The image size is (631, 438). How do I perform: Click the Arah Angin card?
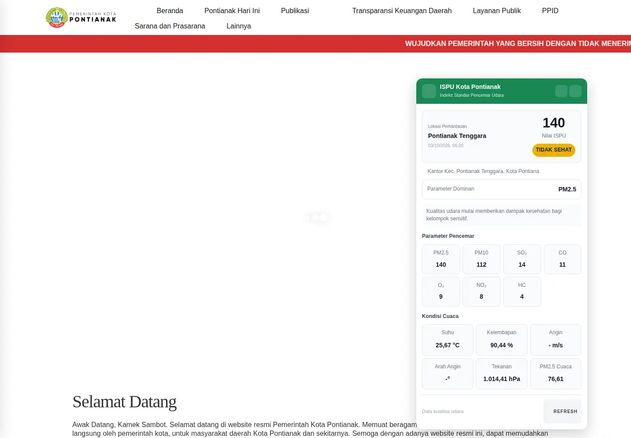pos(447,374)
